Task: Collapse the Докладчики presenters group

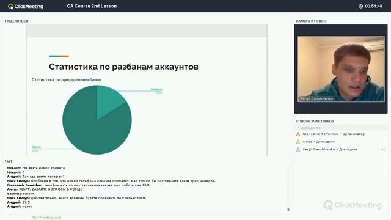Action: tap(298, 128)
